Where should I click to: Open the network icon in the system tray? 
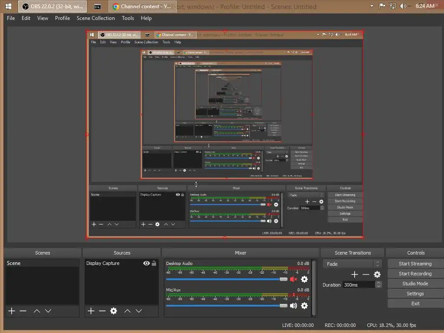coord(392,6)
